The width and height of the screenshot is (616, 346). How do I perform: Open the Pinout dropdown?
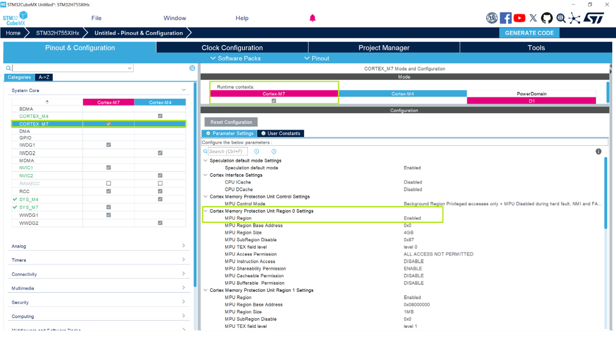point(317,58)
